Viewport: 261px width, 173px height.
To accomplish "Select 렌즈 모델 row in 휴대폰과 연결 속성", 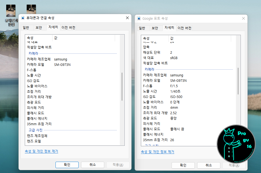I will [72, 141].
